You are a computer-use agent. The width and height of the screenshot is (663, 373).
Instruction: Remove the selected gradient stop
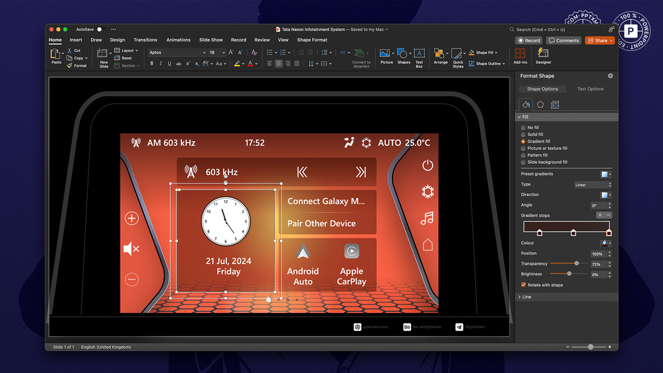(608, 215)
